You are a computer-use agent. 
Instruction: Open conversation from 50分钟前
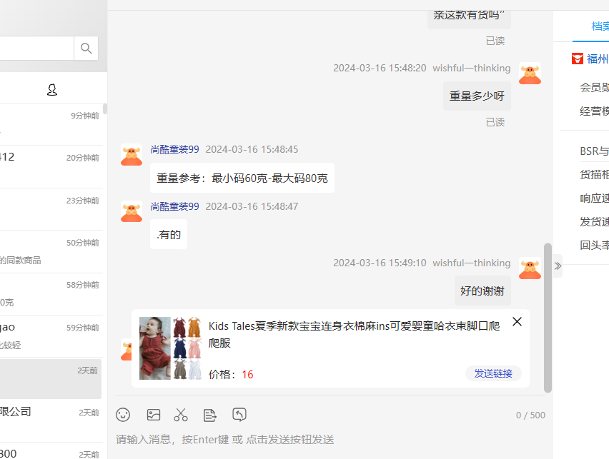(x=51, y=252)
